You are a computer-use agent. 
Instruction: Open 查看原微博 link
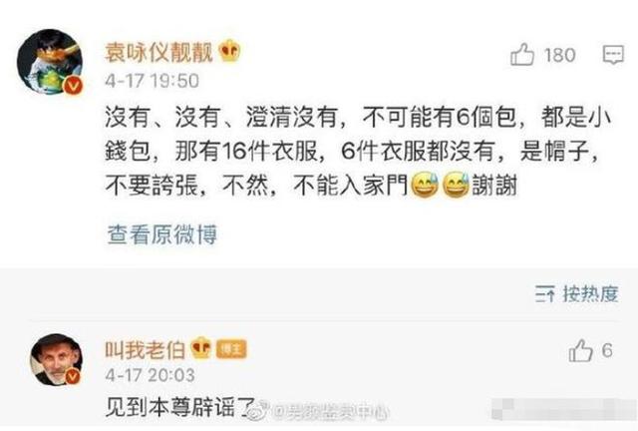pyautogui.click(x=161, y=234)
